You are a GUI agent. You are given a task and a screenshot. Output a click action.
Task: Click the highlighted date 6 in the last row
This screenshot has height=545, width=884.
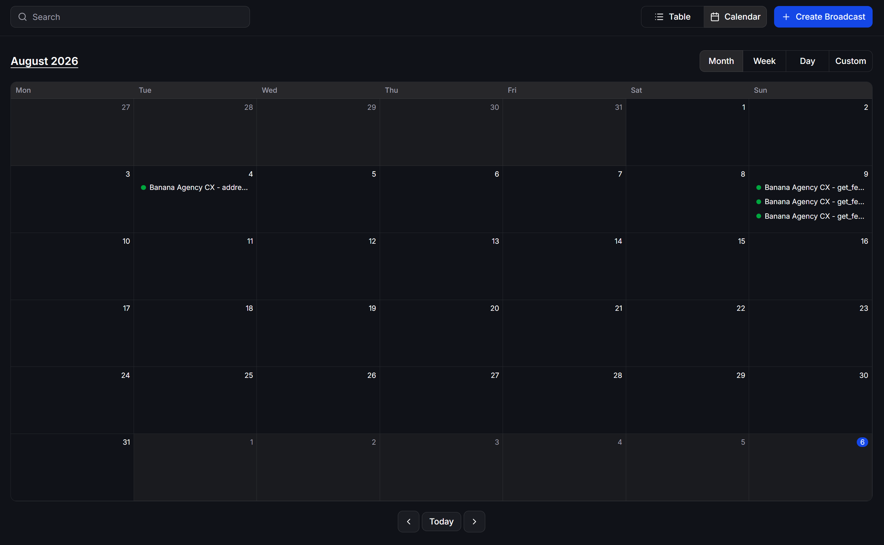pos(862,442)
